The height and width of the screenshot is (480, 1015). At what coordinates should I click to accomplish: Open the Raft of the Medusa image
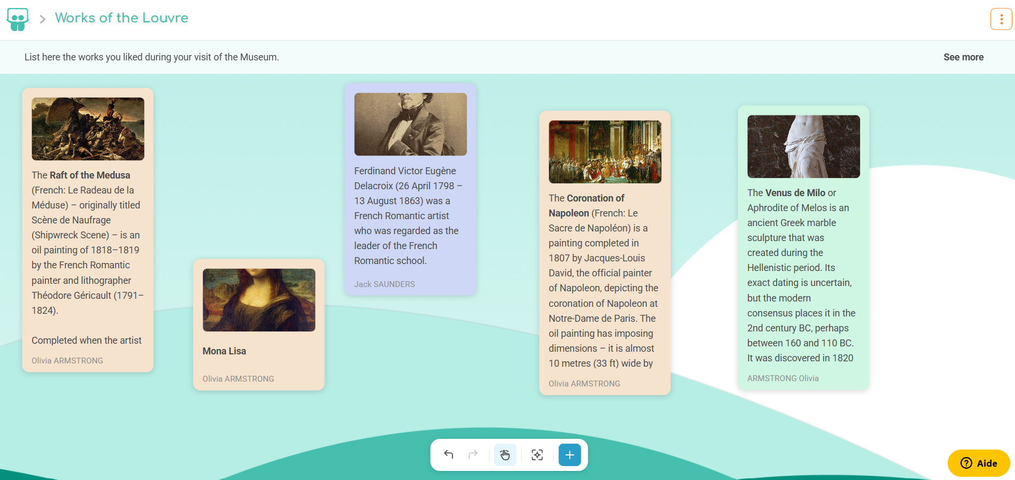pyautogui.click(x=88, y=129)
